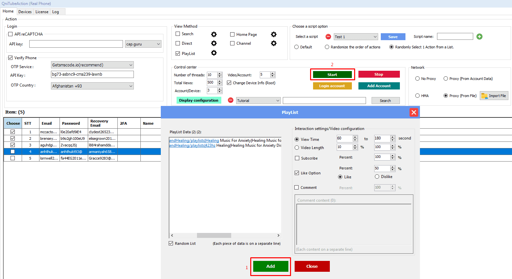Select the No Proxy network option

point(418,79)
